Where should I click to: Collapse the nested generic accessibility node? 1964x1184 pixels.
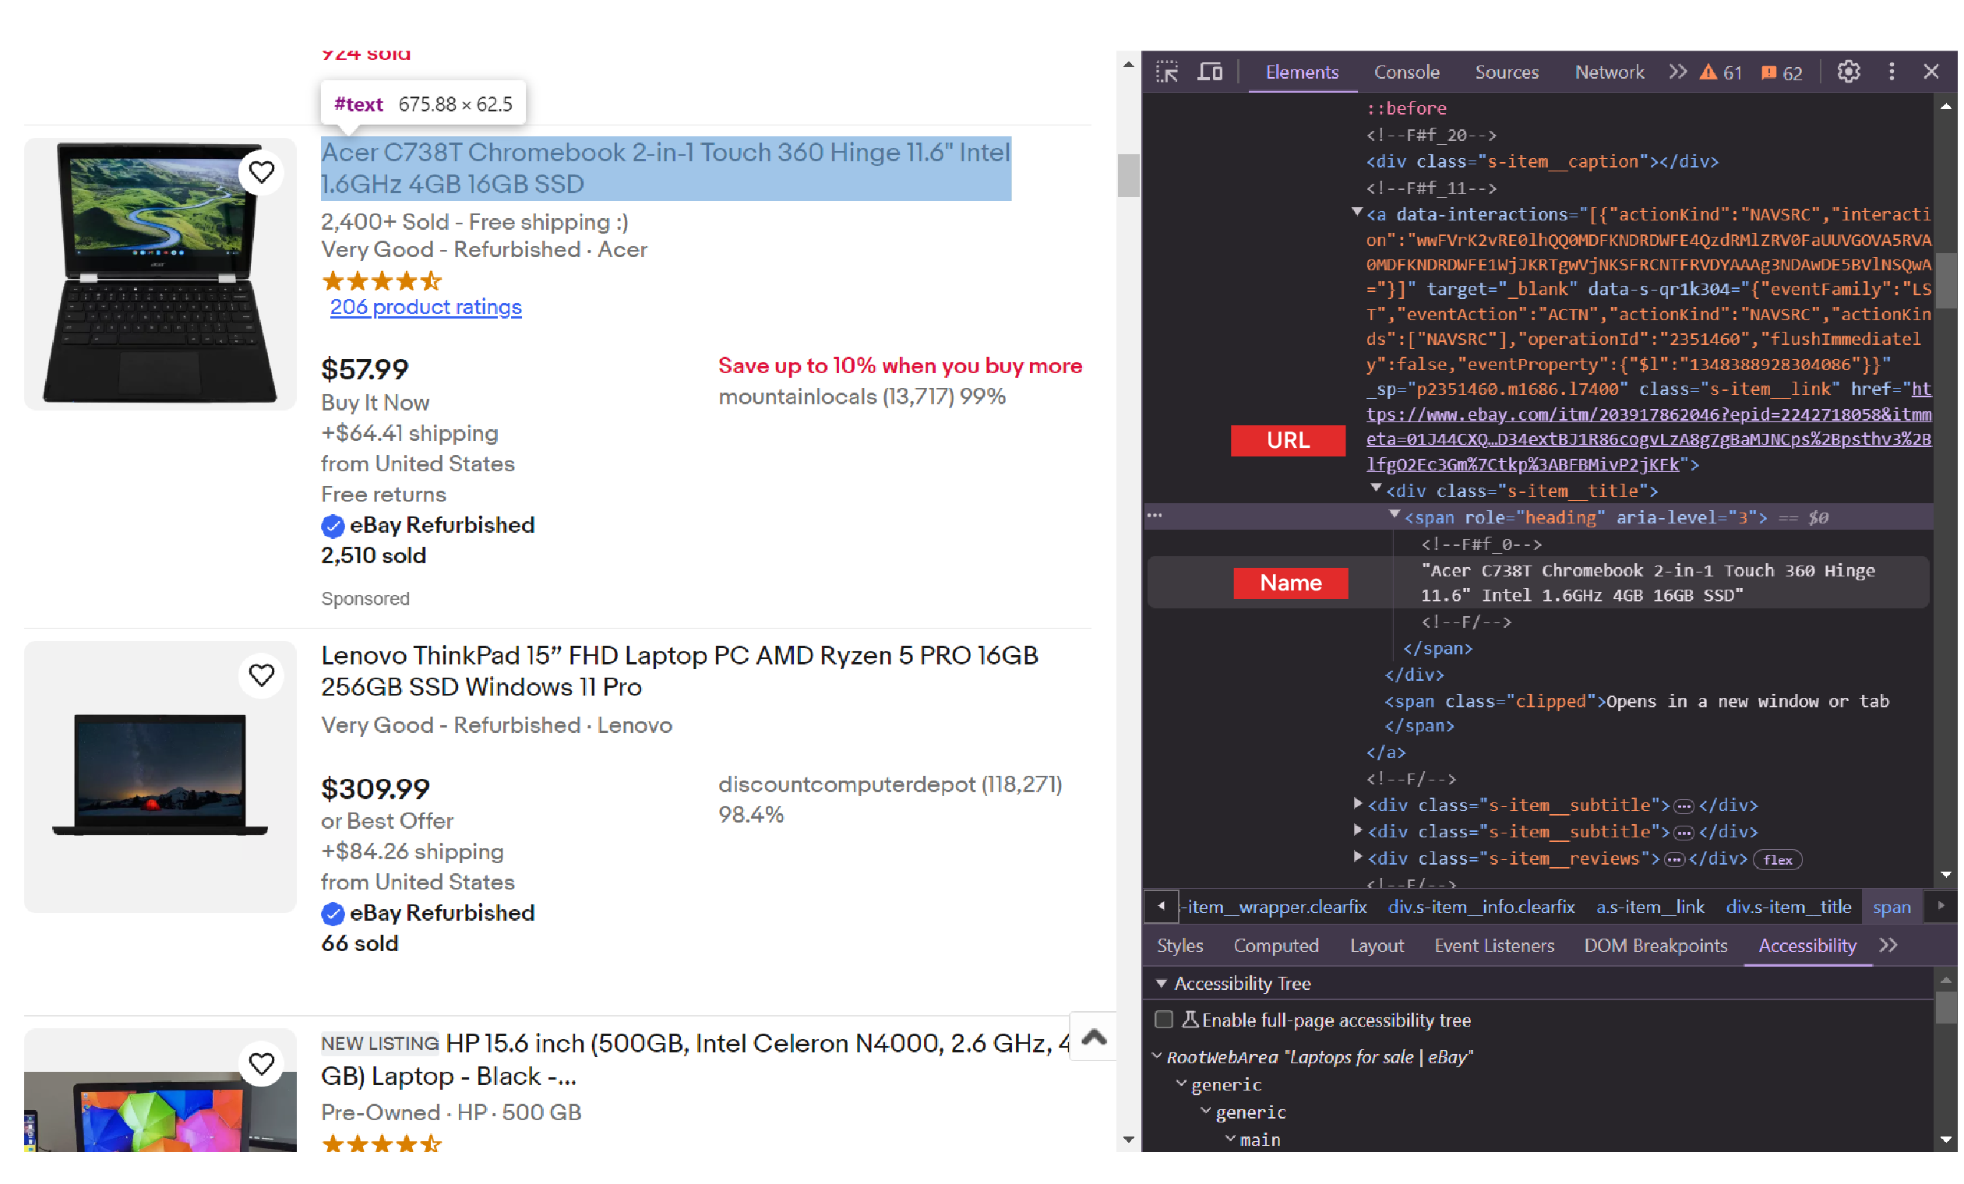1205,1110
